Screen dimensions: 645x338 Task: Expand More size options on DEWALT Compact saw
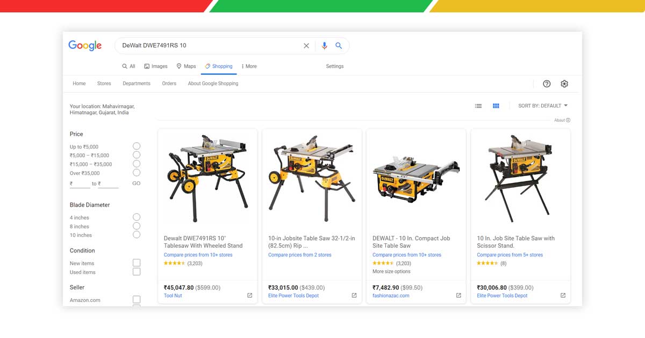pos(391,272)
